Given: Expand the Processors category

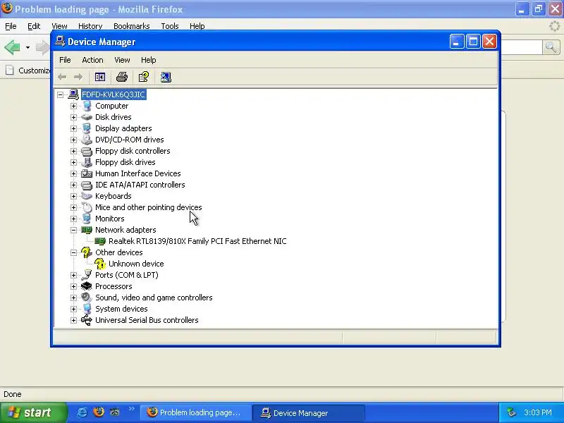Looking at the screenshot, I should (74, 286).
